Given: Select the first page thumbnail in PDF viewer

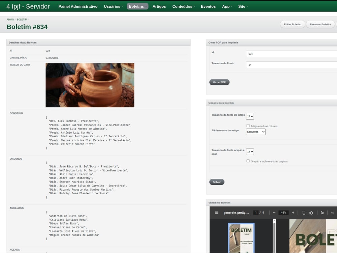Looking at the screenshot, I should click(241, 238).
